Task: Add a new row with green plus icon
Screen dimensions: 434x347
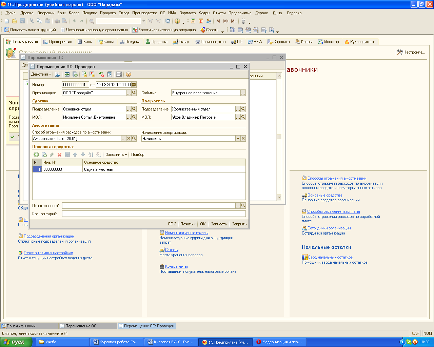Action: pyautogui.click(x=36, y=155)
